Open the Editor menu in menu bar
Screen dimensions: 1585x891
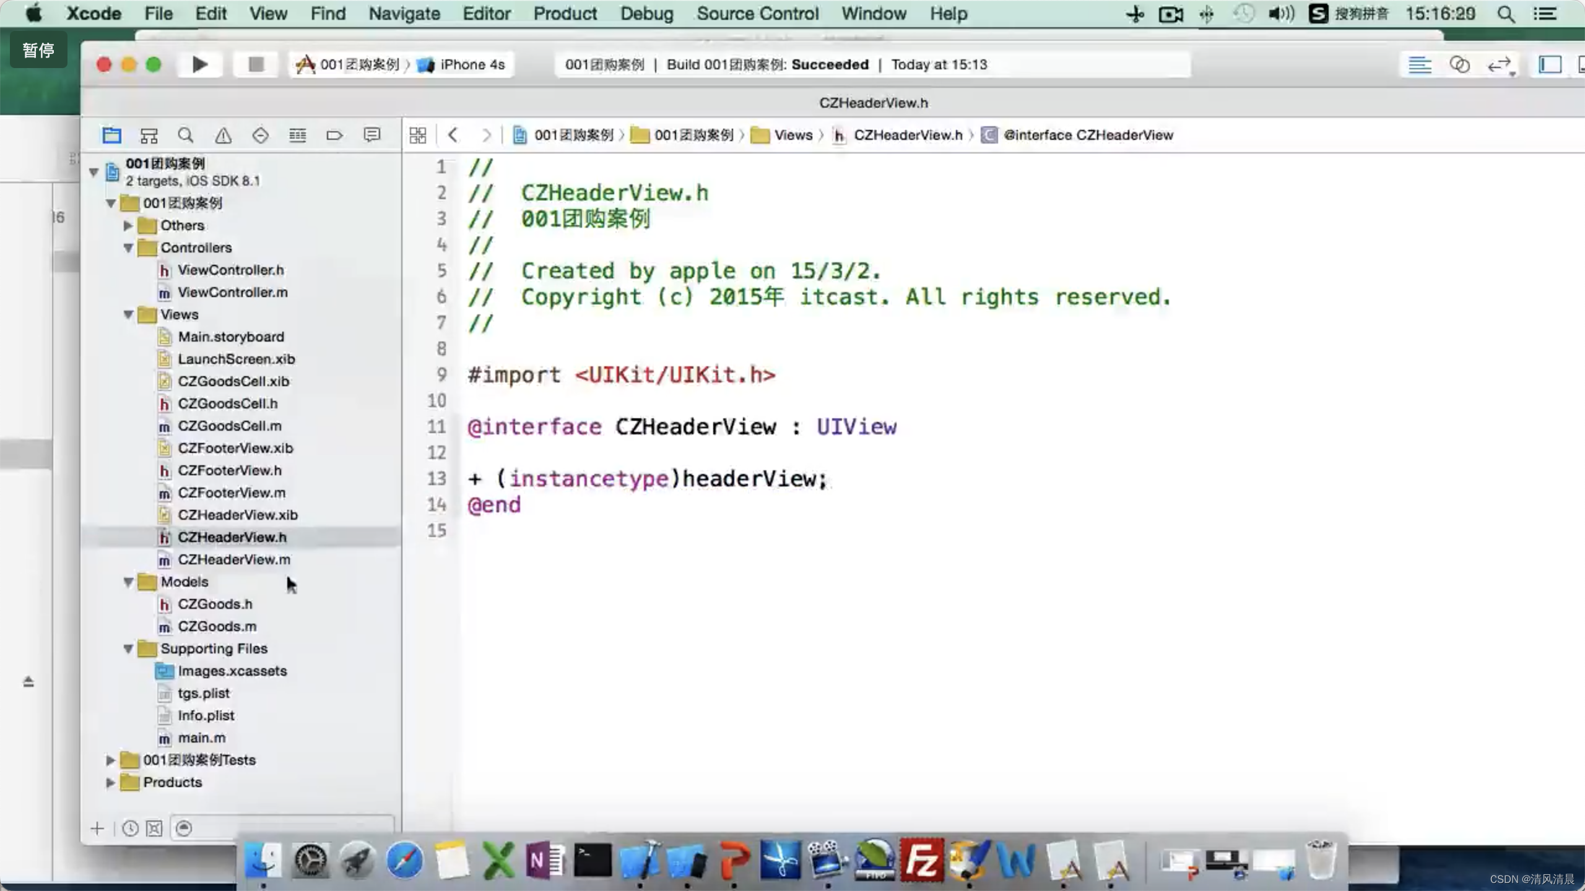[487, 13]
